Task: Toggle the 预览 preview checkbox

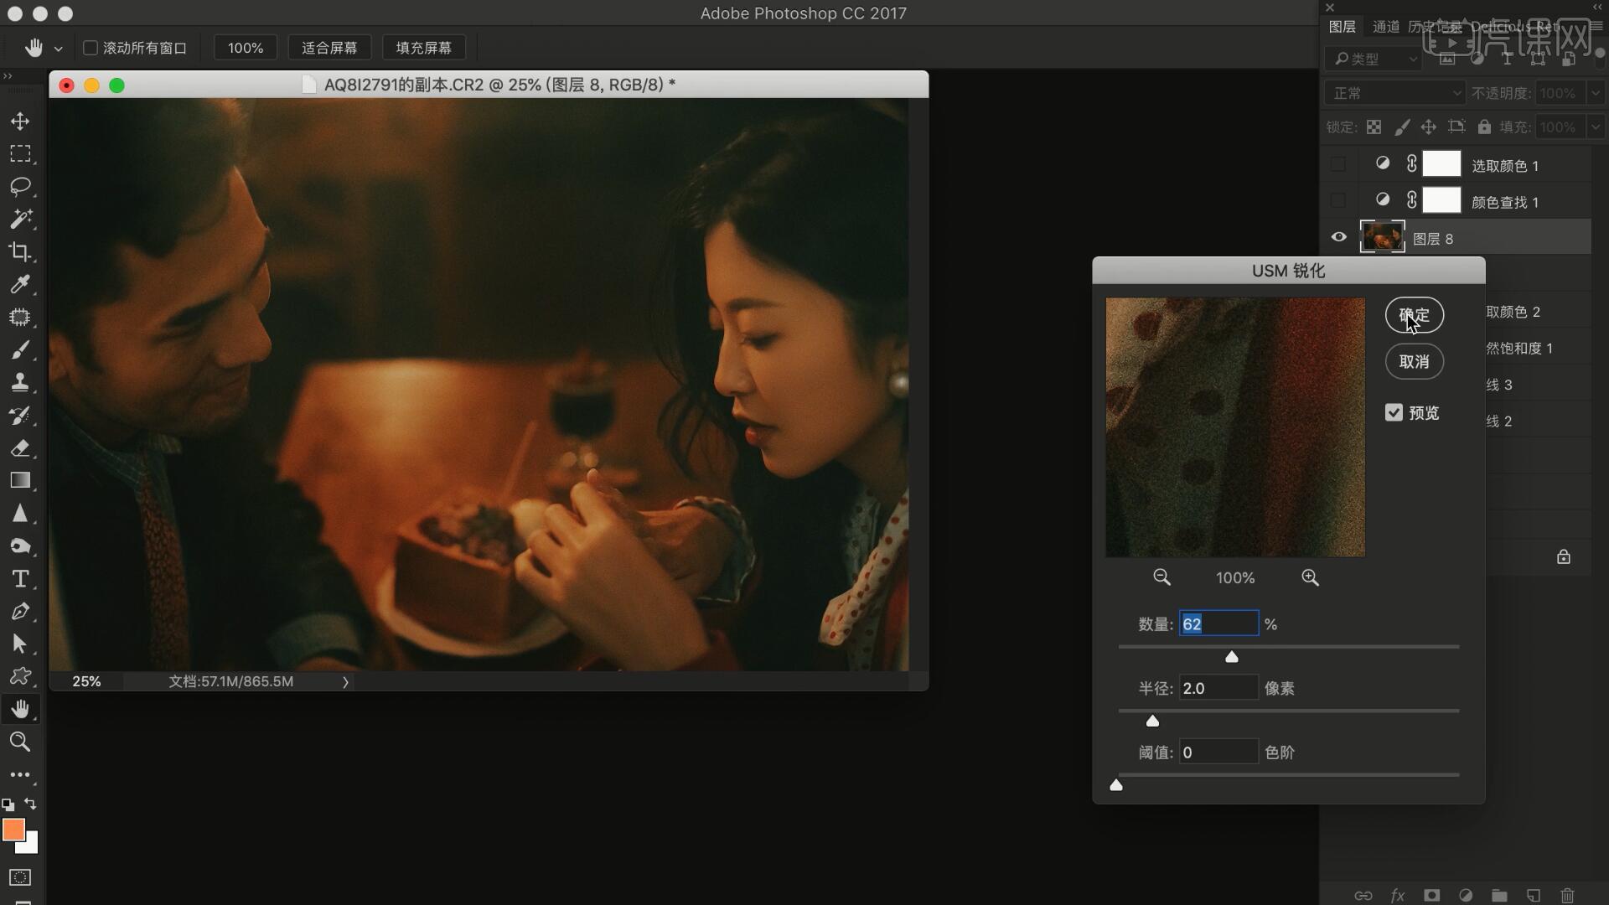Action: tap(1394, 412)
